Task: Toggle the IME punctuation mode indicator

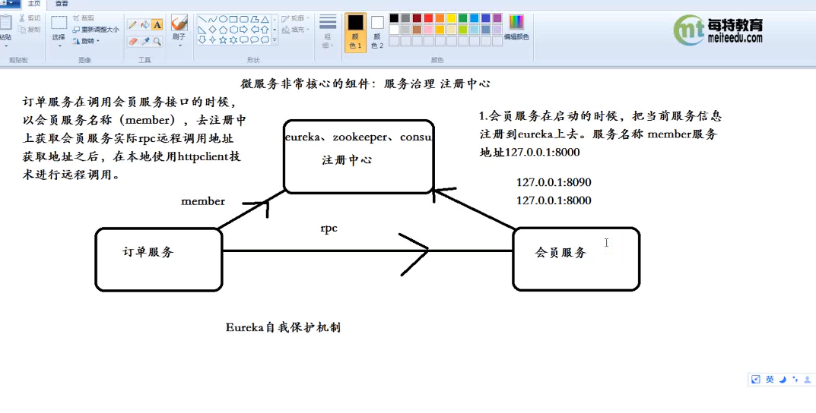Action: [x=795, y=380]
